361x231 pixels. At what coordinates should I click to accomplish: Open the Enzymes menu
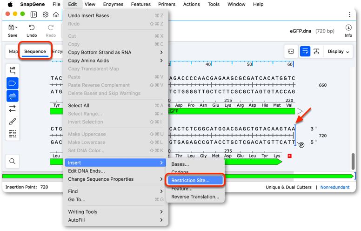[113, 4]
